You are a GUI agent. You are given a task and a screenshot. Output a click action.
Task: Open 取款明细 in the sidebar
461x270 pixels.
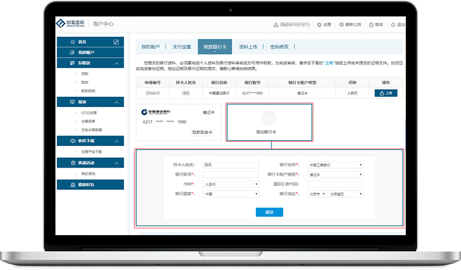(88, 91)
